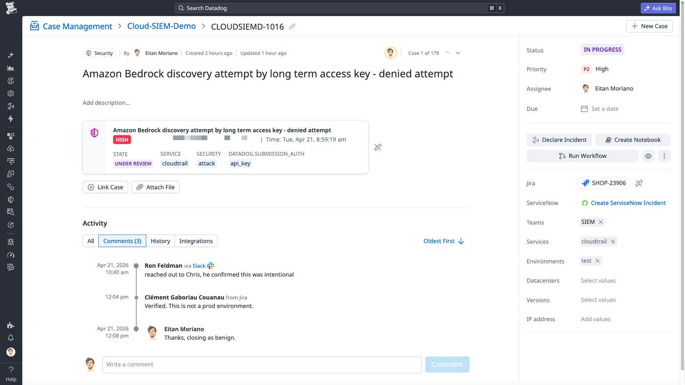The height and width of the screenshot is (385, 685).
Task: Click Create Notebook
Action: coord(633,140)
